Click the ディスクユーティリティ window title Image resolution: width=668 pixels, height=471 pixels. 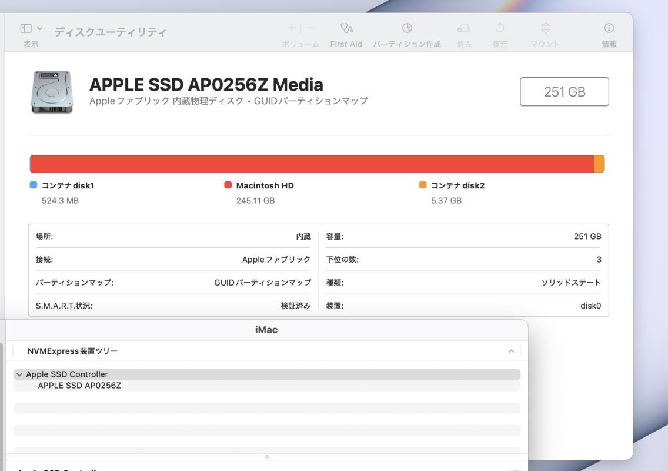tap(110, 32)
